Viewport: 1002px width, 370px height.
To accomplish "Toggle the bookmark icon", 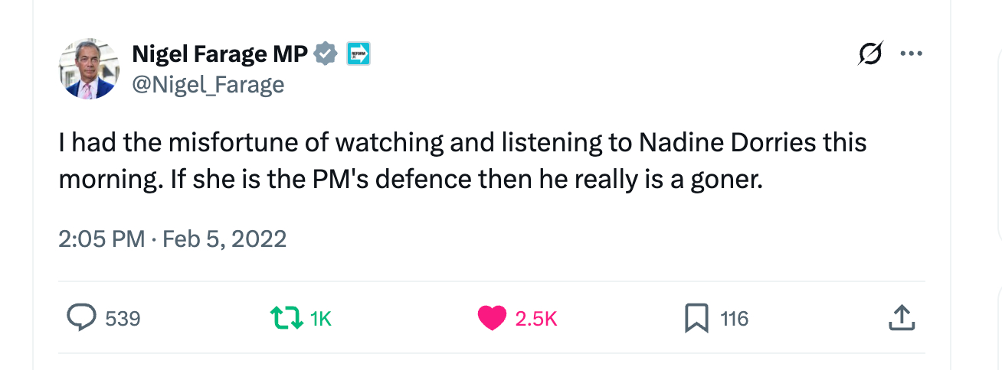I will tap(696, 318).
